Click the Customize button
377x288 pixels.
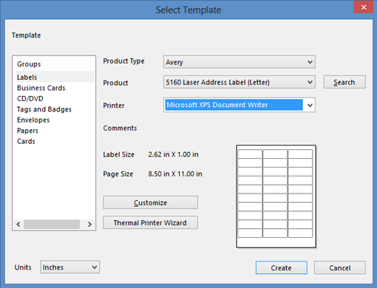[150, 202]
